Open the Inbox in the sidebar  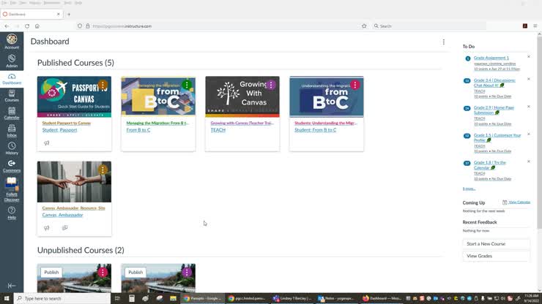pos(12,131)
